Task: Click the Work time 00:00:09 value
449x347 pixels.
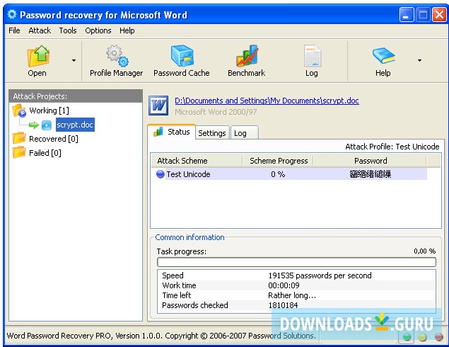Action: pos(284,285)
